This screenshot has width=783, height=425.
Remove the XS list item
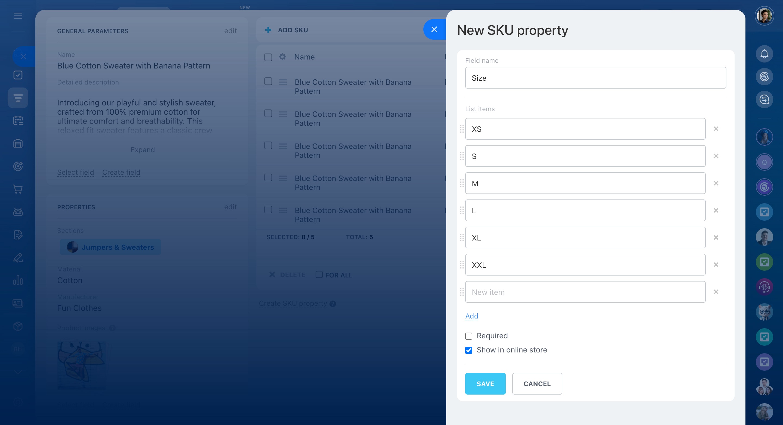716,129
